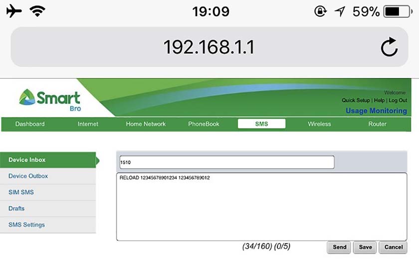The height and width of the screenshot is (272, 419).
Task: Click the Welcome text in the header
Action: click(395, 93)
